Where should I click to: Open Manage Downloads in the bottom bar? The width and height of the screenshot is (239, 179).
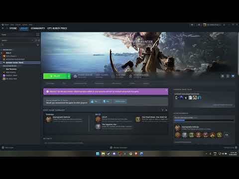pyautogui.click(x=119, y=148)
